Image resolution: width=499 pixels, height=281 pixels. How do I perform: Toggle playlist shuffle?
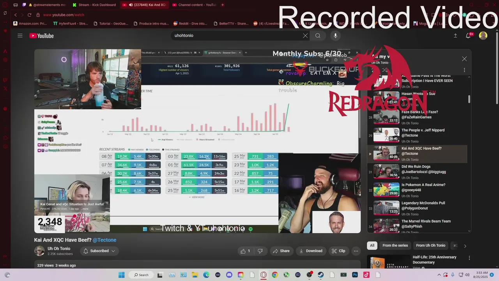pyautogui.click(x=385, y=70)
